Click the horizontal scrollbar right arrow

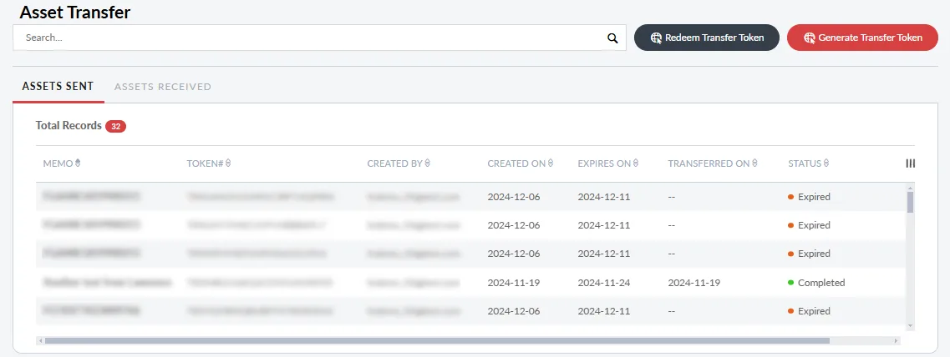[897, 340]
